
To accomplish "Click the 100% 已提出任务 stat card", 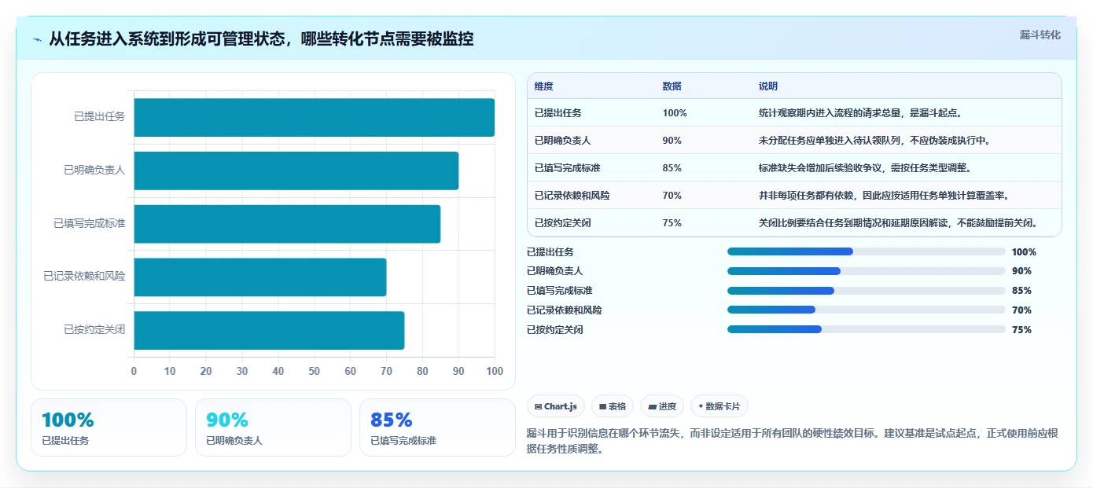I will 109,427.
